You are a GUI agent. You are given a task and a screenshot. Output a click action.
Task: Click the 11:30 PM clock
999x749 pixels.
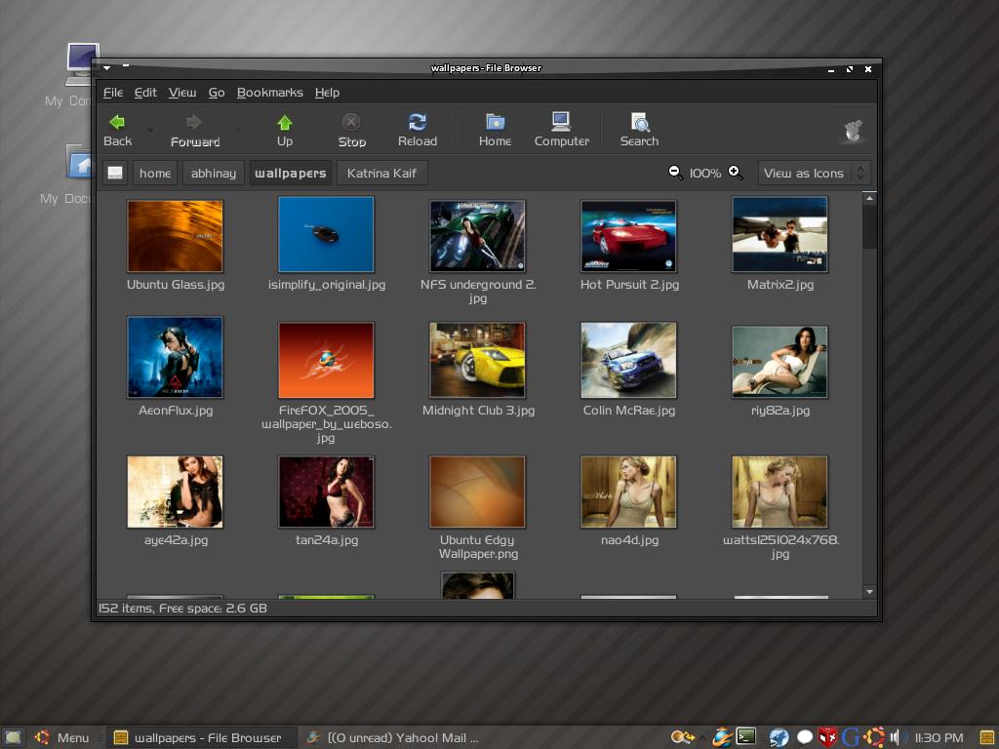[939, 737]
